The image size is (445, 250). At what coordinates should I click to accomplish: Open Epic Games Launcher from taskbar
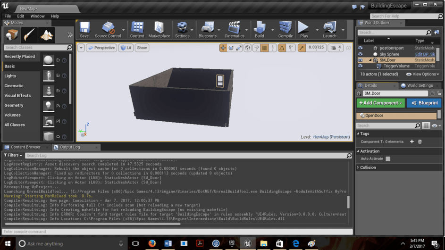(x=232, y=243)
